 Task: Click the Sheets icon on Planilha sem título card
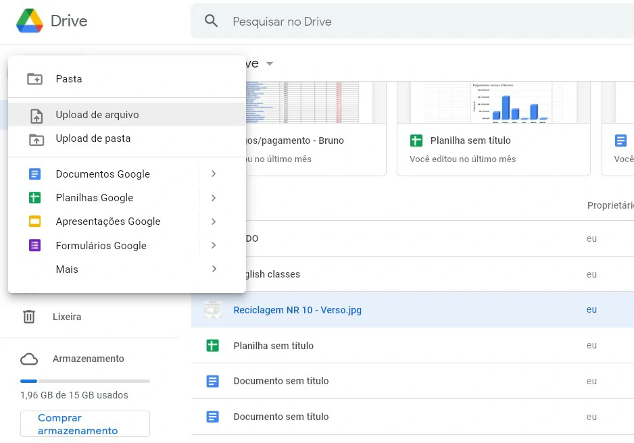point(416,140)
